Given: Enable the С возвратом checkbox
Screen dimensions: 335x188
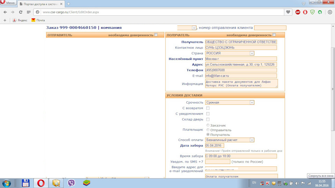Looking at the screenshot, I should 208,108.
